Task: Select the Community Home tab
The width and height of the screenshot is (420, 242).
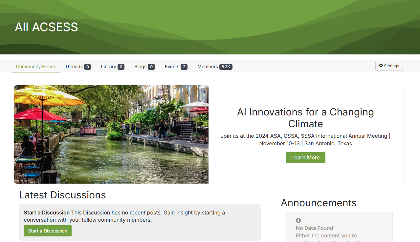Action: click(x=35, y=67)
